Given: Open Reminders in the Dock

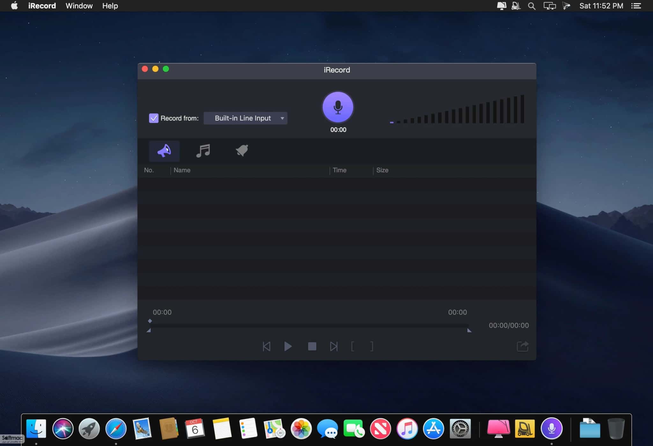Looking at the screenshot, I should pyautogui.click(x=248, y=428).
